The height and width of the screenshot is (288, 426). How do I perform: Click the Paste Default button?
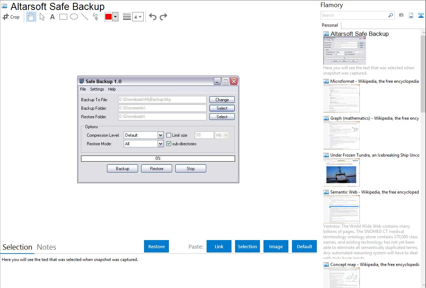[x=304, y=246]
